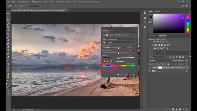The image size is (197, 111).
Task: Toggle lock position in Layers panel
Action: pos(163,64)
